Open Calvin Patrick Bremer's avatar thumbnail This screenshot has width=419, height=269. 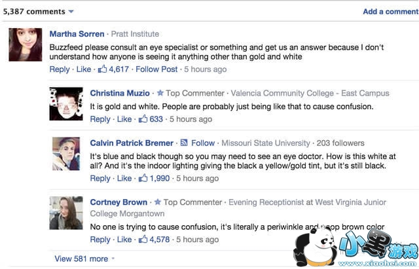(66, 154)
